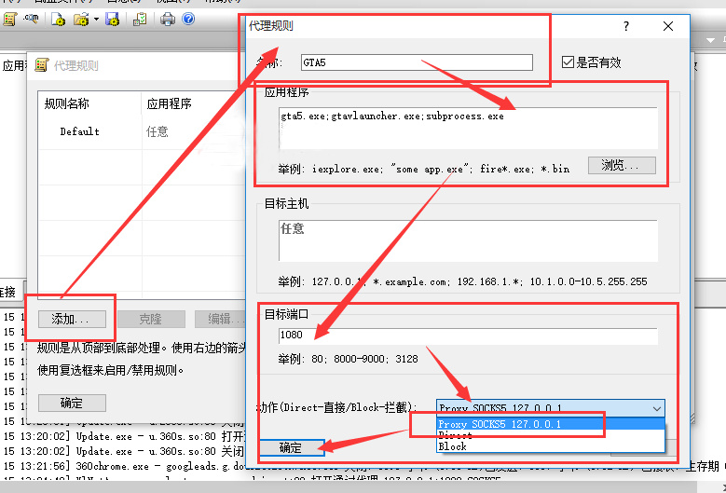This screenshot has width=726, height=493.
Task: Expand the action combo box arrow
Action: 657,408
